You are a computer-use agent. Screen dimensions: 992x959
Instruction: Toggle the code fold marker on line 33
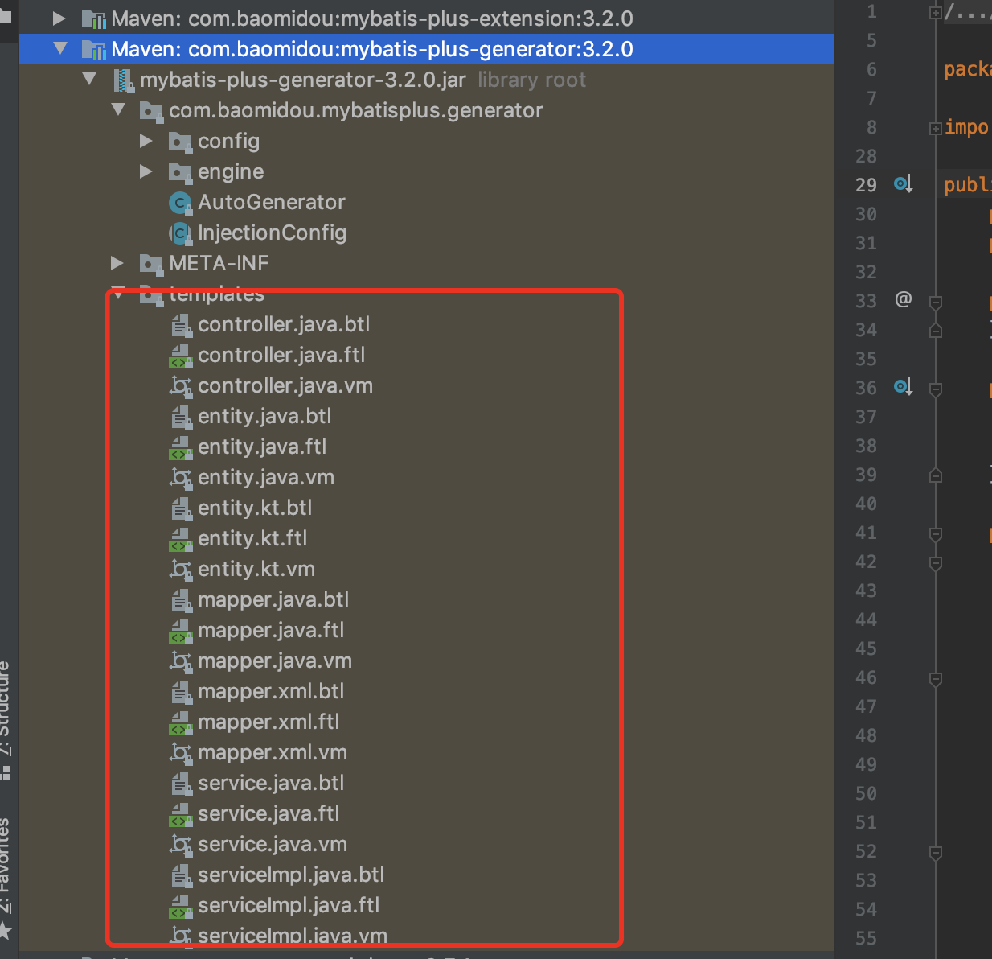pos(935,303)
